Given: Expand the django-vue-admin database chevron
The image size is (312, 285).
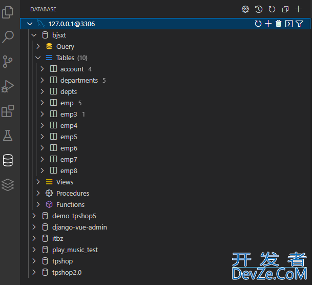Looking at the screenshot, I should [x=34, y=227].
